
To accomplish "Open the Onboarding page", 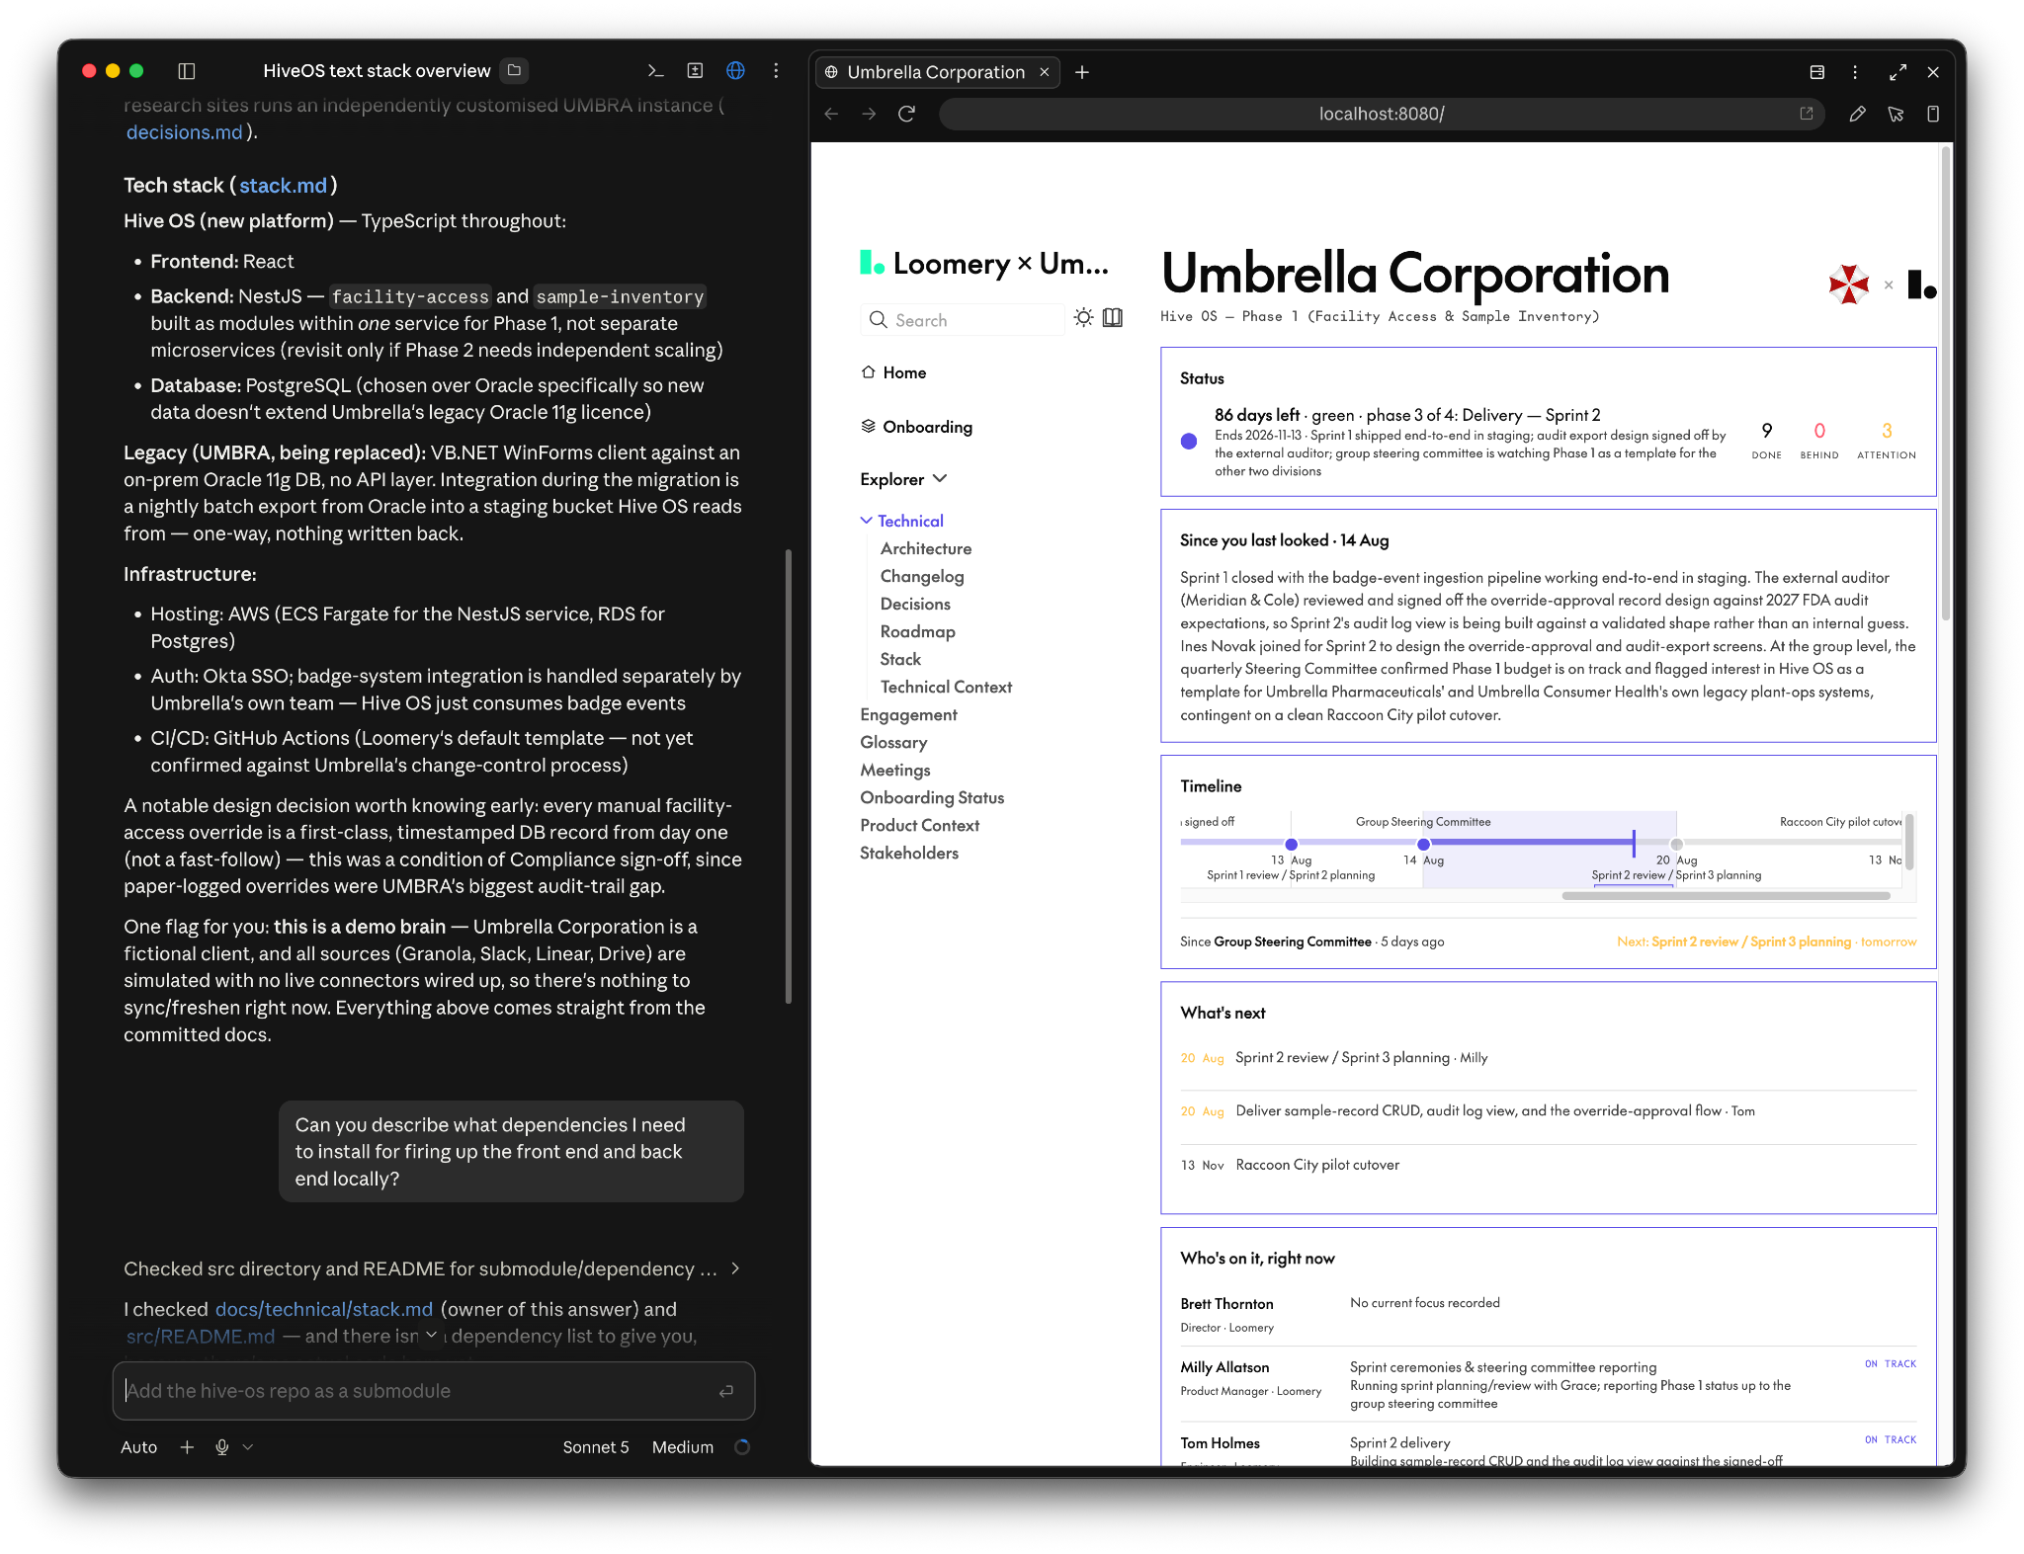I will coord(916,427).
